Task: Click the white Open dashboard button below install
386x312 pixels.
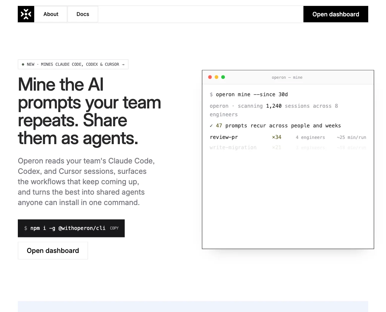Action: (x=53, y=251)
